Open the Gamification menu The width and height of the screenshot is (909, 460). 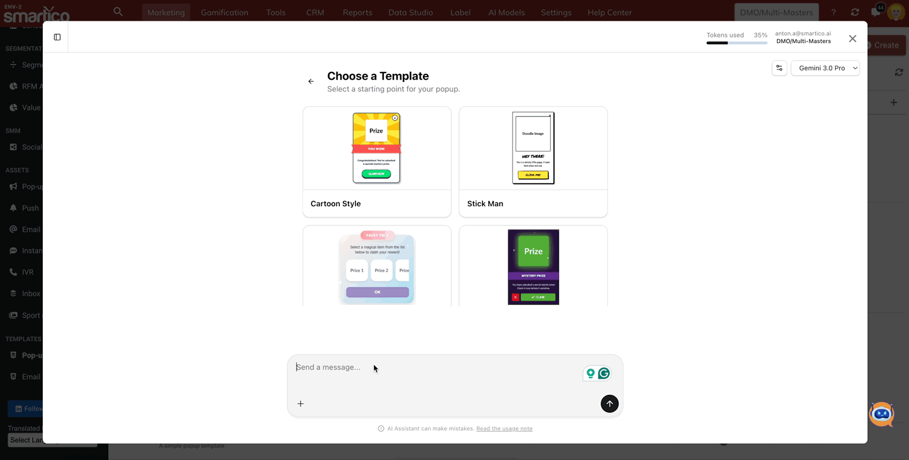(x=225, y=12)
